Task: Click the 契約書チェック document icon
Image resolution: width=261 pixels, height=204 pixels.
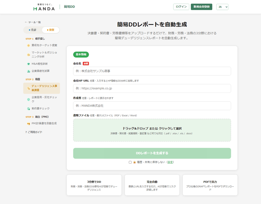Action: 28,109
